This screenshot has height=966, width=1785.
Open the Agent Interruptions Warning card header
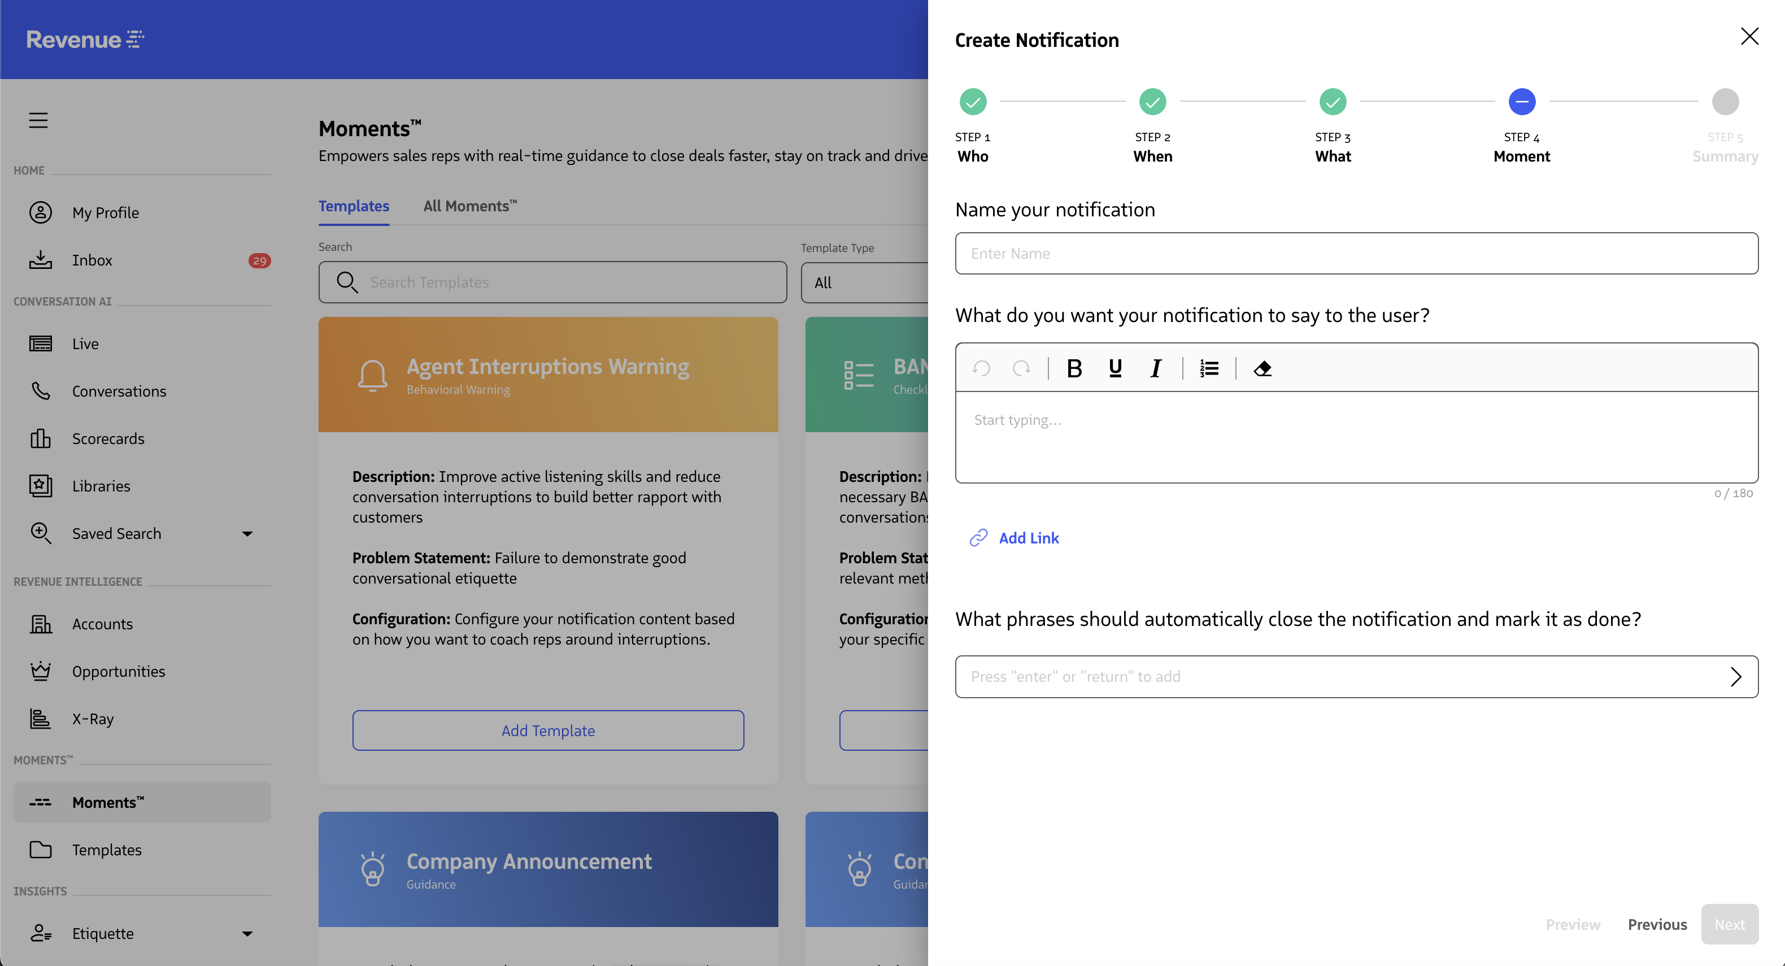(x=548, y=375)
